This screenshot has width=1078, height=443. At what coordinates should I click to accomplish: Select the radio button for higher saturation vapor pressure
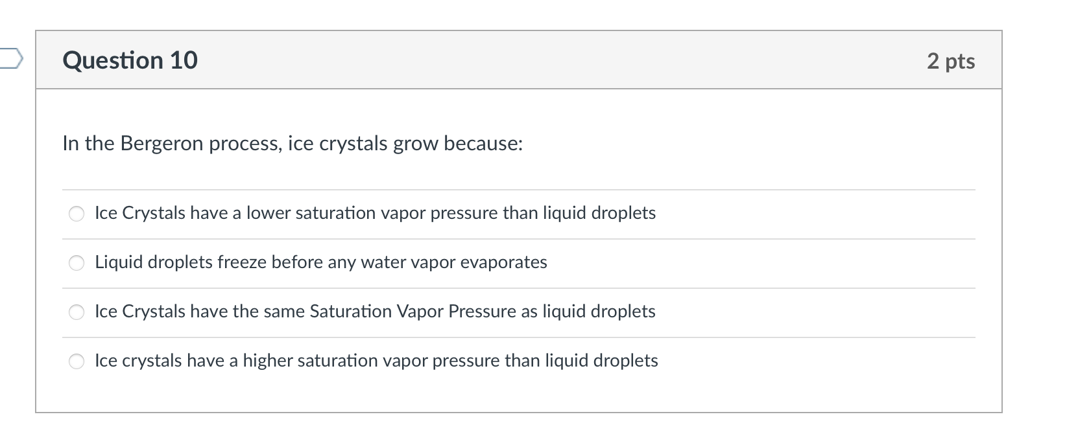click(77, 361)
